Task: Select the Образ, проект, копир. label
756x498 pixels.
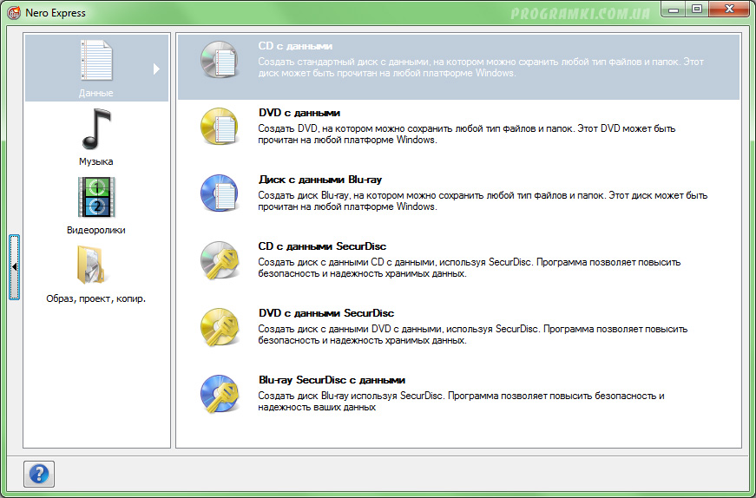Action: coord(96,298)
